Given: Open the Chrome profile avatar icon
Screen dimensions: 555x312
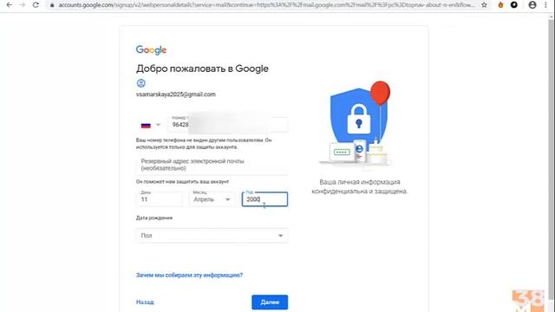Looking at the screenshot, I should 532,5.
